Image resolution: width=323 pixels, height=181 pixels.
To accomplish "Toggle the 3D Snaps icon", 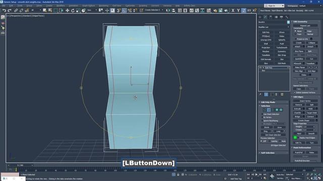I will [119, 10].
